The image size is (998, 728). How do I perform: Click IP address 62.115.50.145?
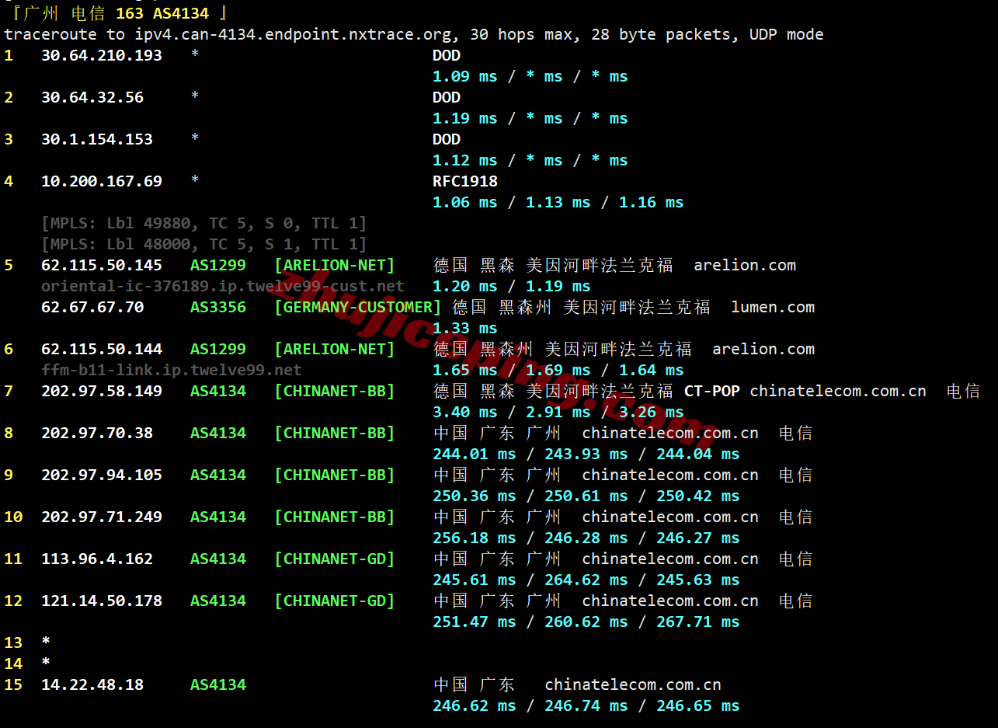point(102,265)
